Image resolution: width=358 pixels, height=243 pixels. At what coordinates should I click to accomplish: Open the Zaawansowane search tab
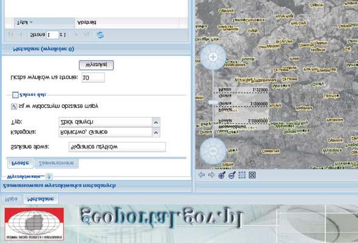pyautogui.click(x=56, y=163)
